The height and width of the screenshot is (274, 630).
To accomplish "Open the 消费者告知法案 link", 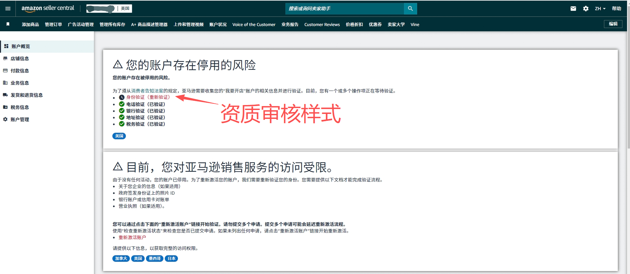I will click(x=147, y=91).
